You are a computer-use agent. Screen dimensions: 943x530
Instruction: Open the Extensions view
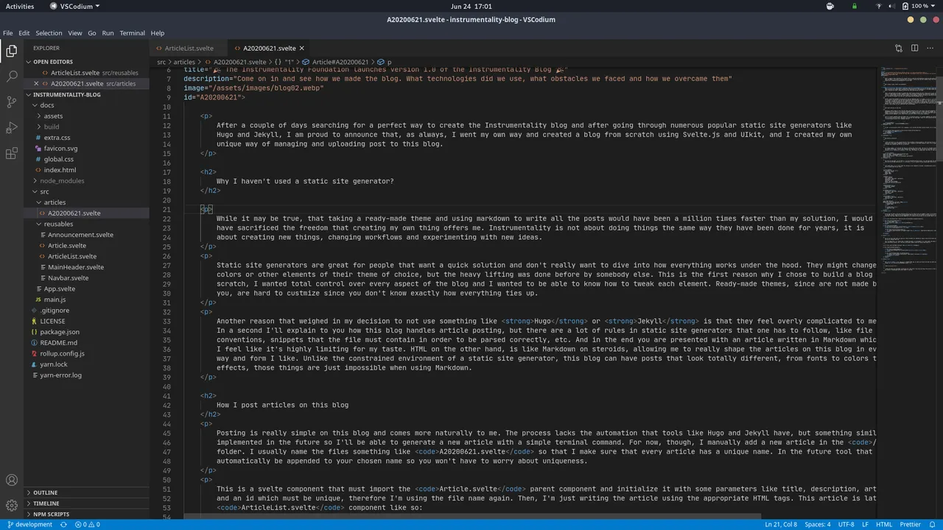point(11,154)
